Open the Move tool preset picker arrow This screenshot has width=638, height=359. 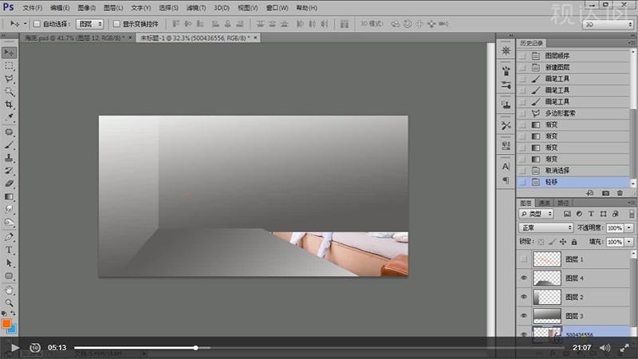point(25,24)
